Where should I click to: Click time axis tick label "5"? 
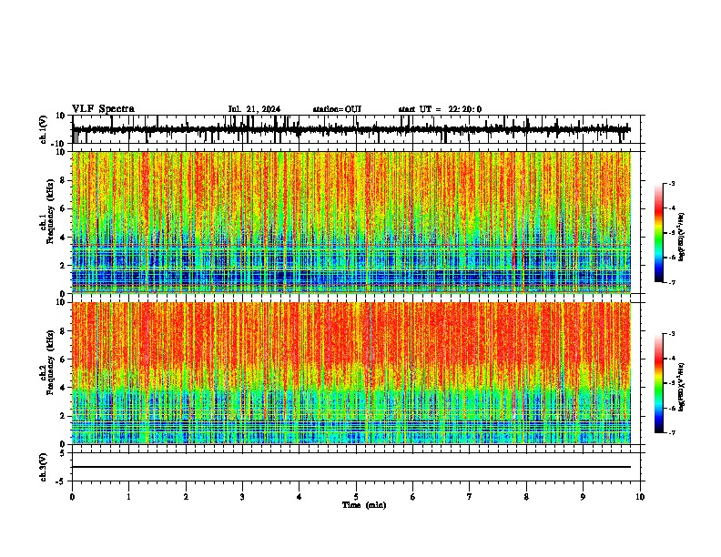pos(356,497)
